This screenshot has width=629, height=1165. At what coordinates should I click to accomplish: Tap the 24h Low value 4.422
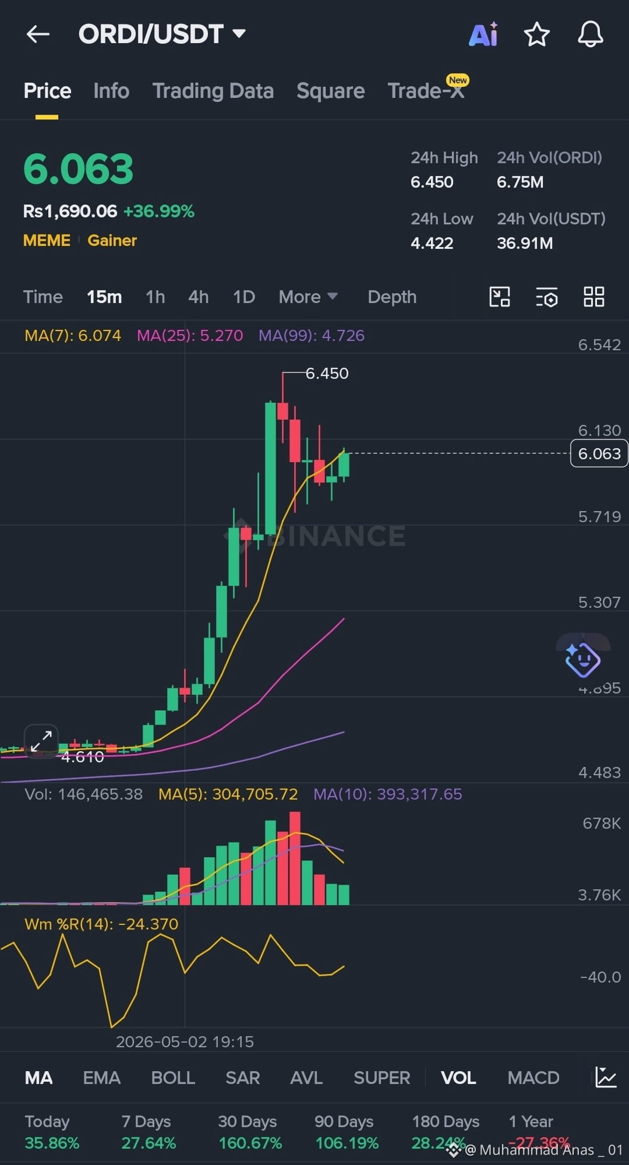pyautogui.click(x=432, y=243)
